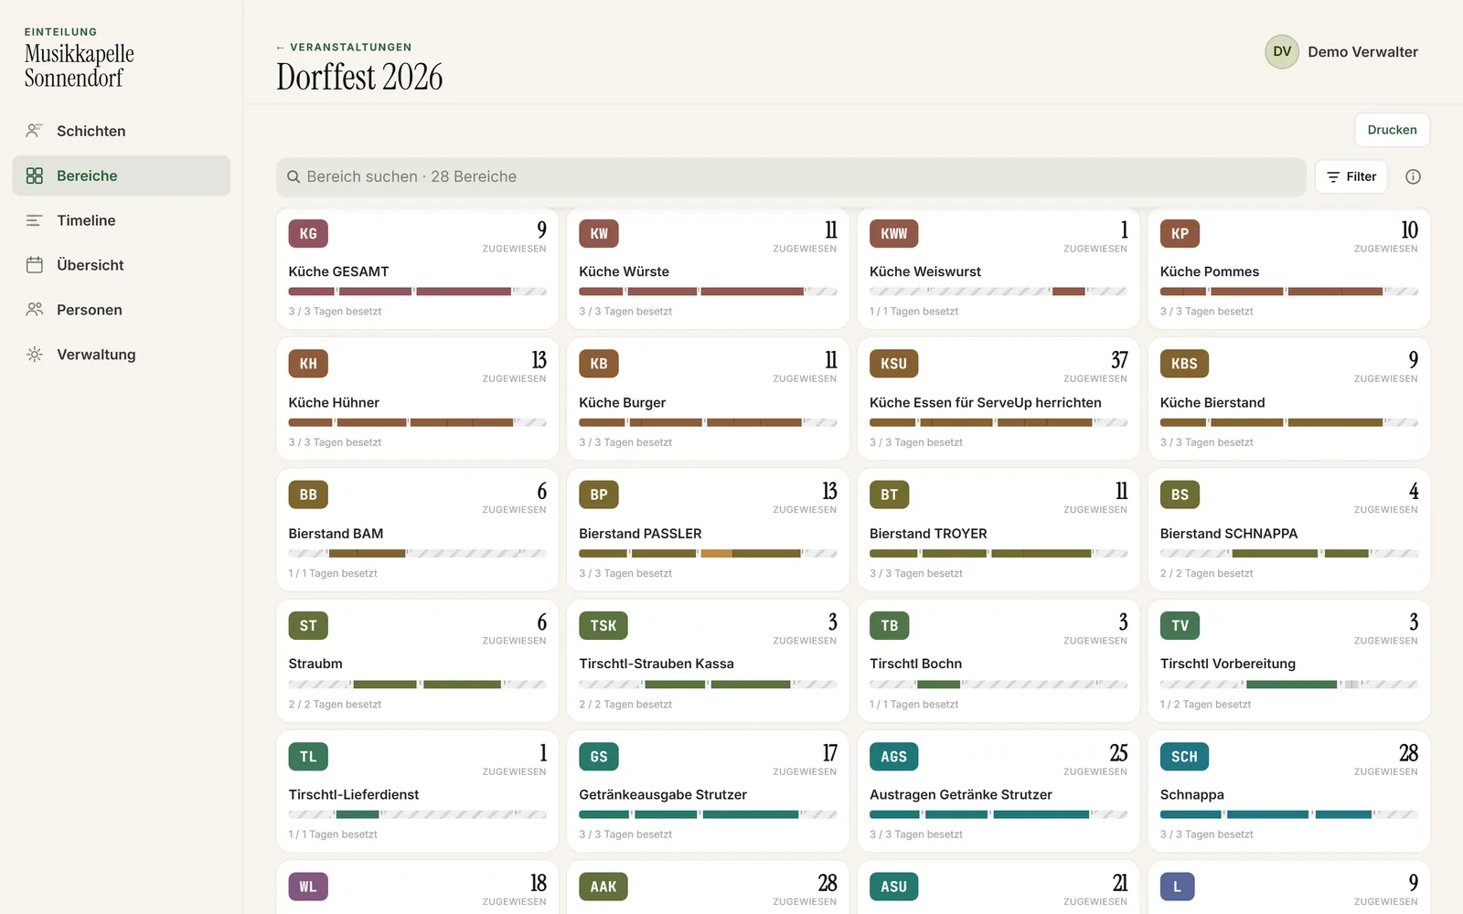1463x914 pixels.
Task: Click the Tirschtl-Strauben Kassa title
Action: (656, 664)
